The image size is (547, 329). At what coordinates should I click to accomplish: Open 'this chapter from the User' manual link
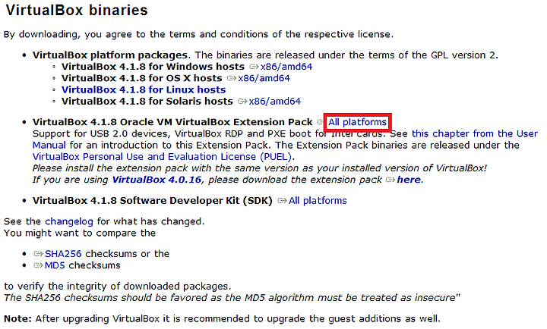(474, 133)
